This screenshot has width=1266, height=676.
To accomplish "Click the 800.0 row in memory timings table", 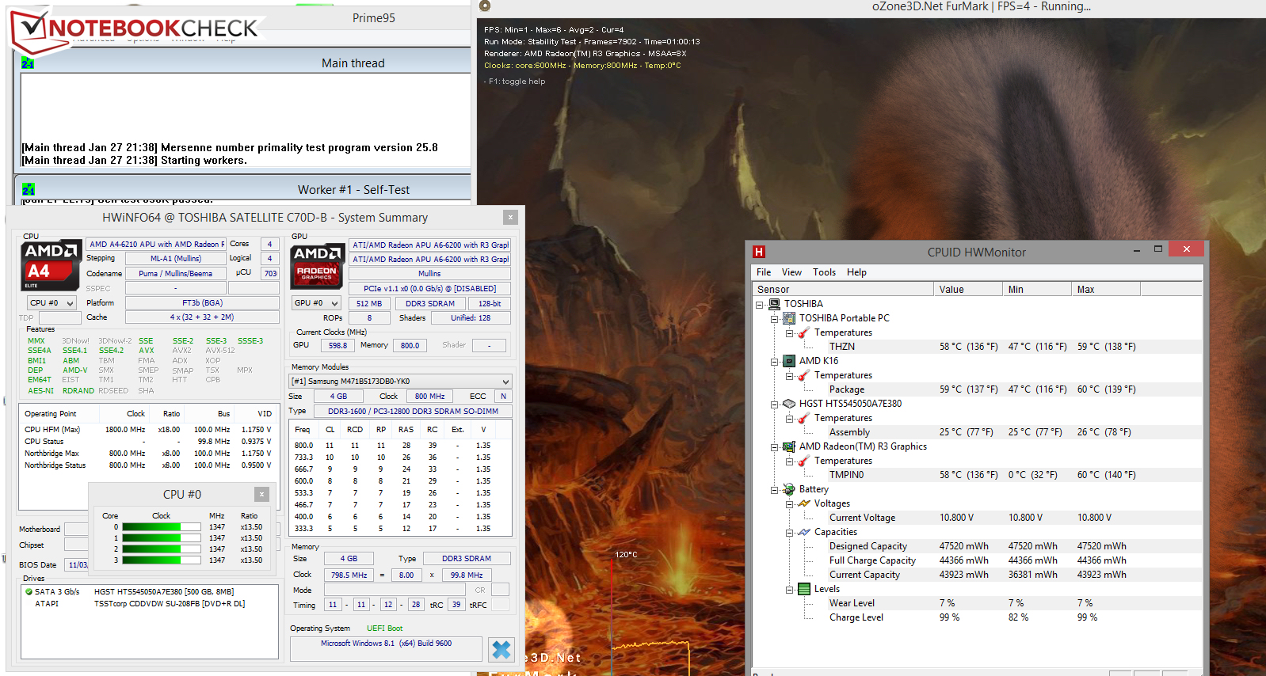I will click(x=400, y=446).
